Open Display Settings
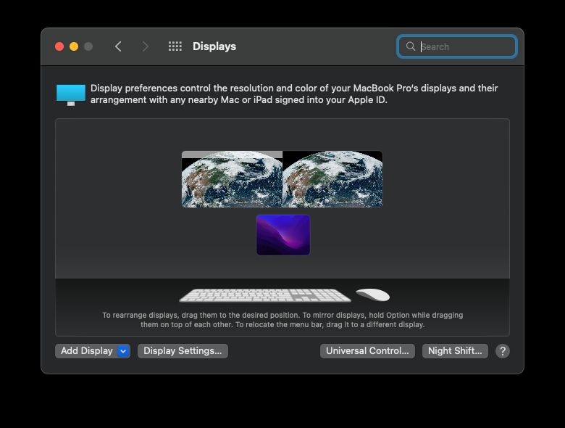 [183, 351]
